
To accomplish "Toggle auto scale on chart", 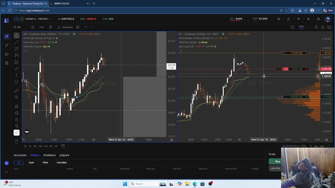I will pos(322,146).
